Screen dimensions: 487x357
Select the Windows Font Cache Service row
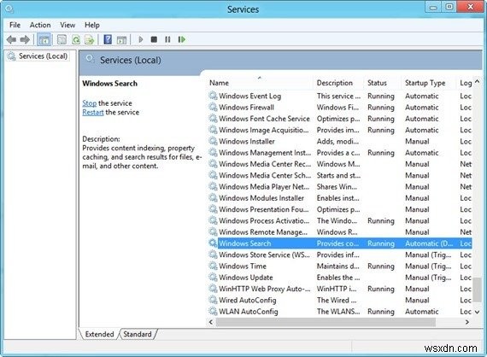340,118
